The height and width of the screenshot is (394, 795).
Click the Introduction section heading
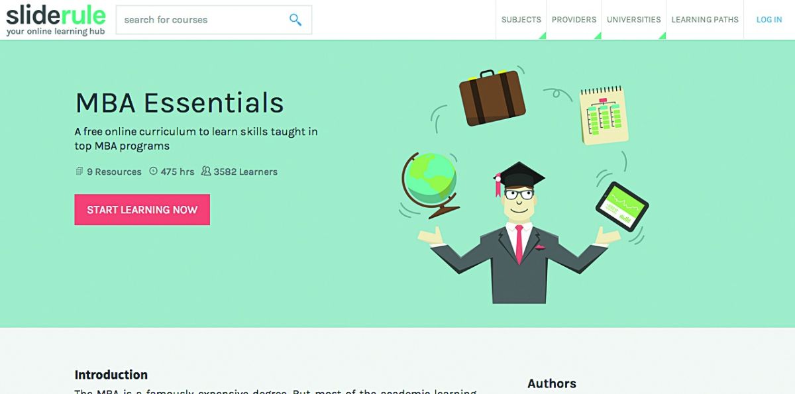coord(111,375)
